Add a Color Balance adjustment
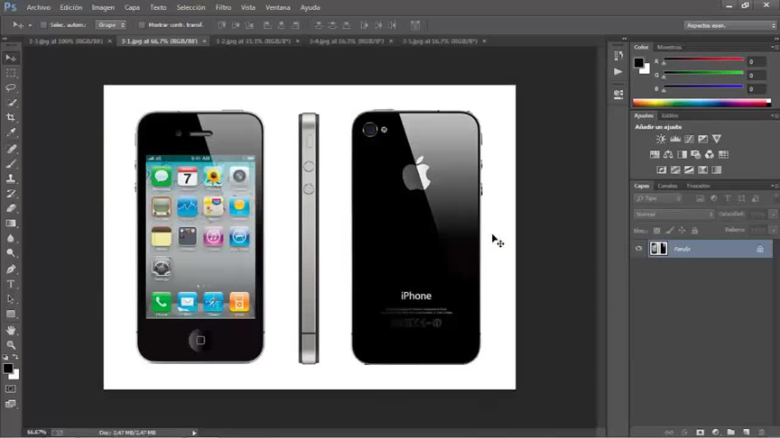Image resolution: width=780 pixels, height=438 pixels. pyautogui.click(x=668, y=155)
